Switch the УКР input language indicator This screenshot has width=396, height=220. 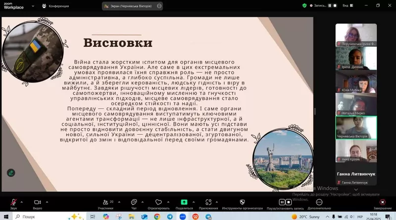click(360, 217)
